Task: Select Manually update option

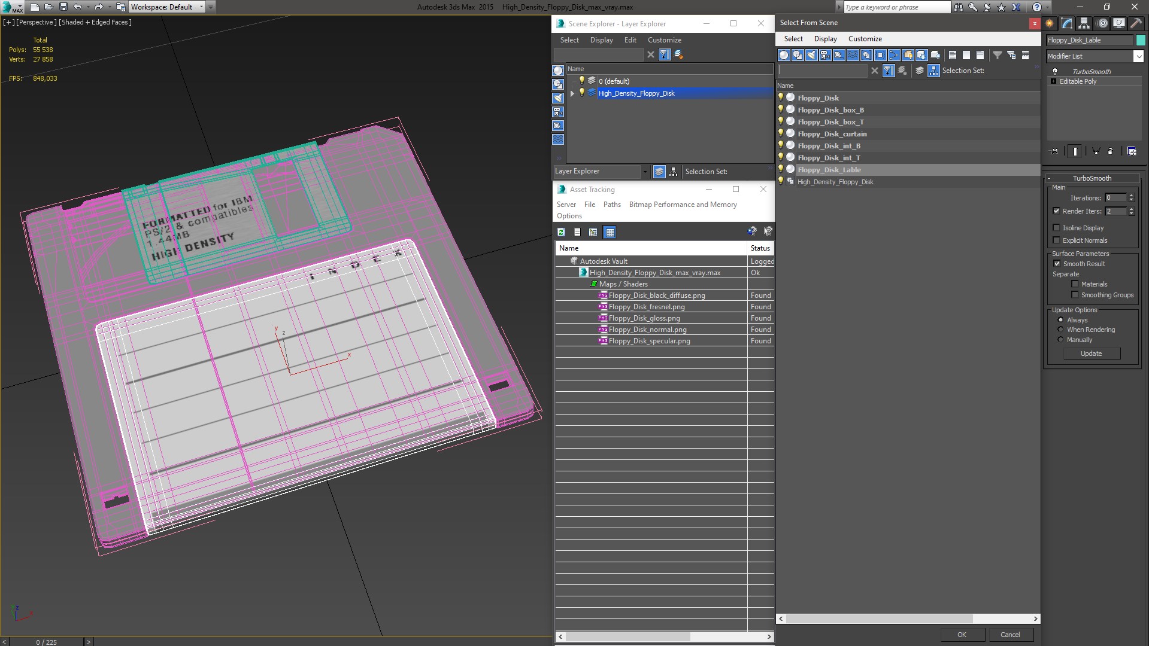Action: point(1060,340)
